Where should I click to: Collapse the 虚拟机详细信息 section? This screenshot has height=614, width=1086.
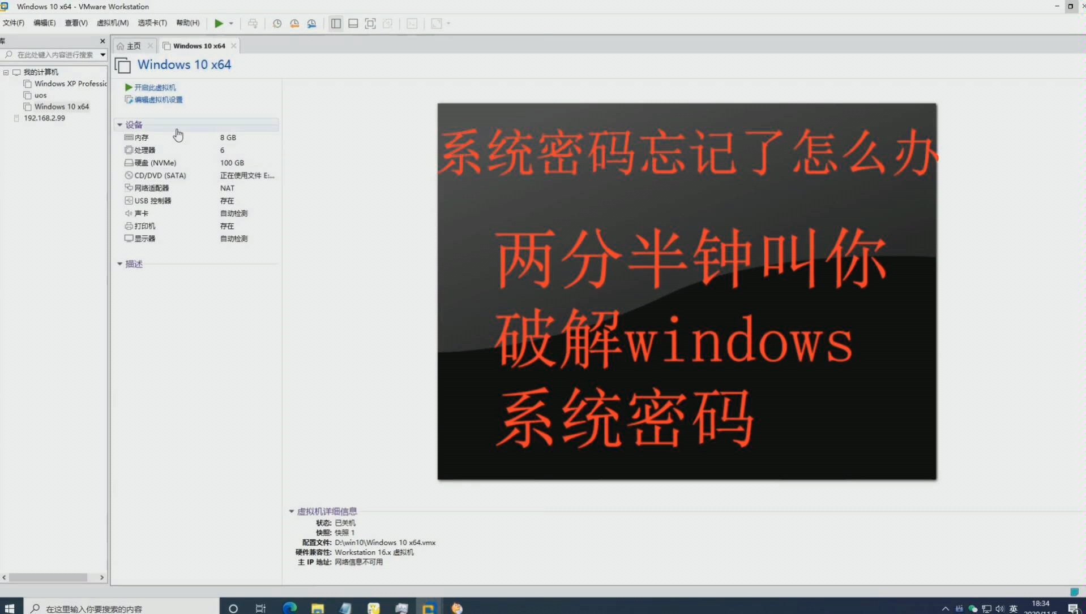pyautogui.click(x=292, y=512)
